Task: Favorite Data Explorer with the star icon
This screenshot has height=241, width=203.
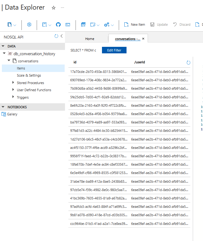Action: tap(53, 8)
